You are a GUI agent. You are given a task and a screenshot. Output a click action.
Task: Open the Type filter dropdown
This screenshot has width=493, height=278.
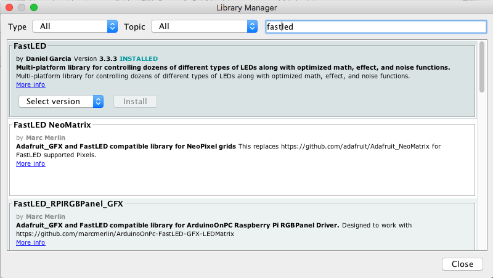(x=75, y=27)
